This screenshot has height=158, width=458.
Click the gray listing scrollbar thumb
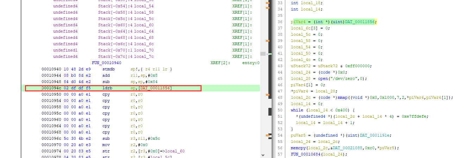[263, 54]
